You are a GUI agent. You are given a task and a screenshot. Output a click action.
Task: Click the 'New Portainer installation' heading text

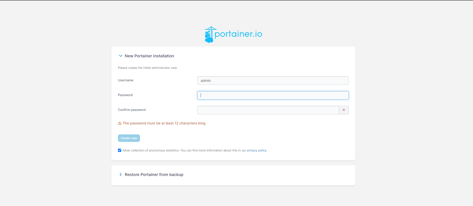(149, 56)
